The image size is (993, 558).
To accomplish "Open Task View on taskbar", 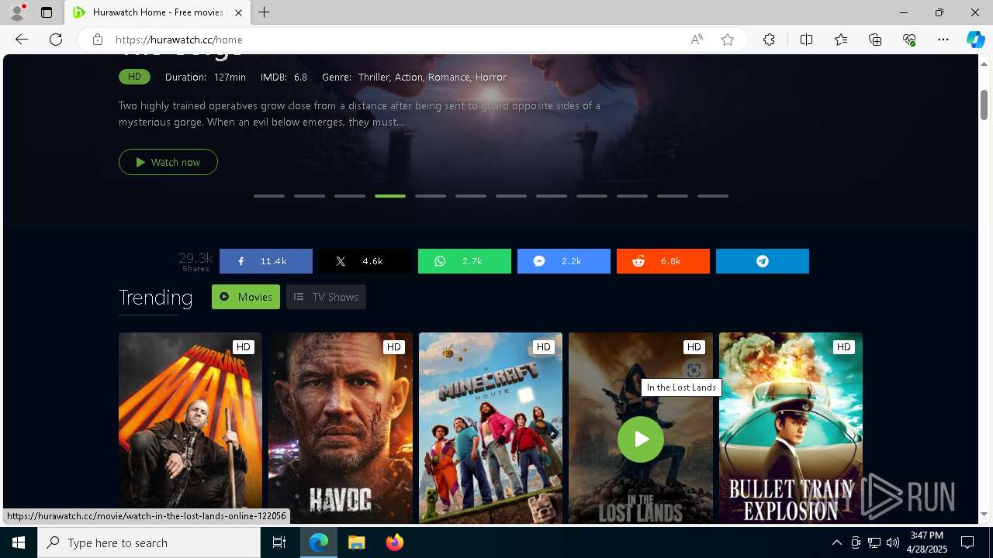I will coord(279,542).
